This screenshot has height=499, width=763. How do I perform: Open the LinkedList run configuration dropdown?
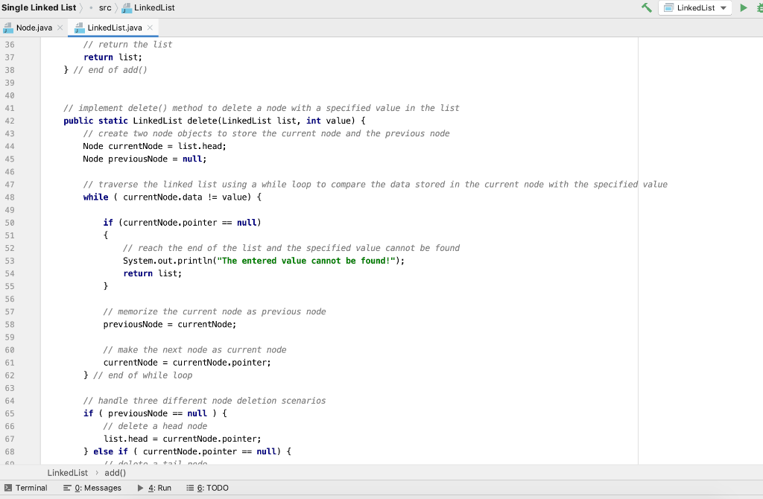(x=695, y=7)
